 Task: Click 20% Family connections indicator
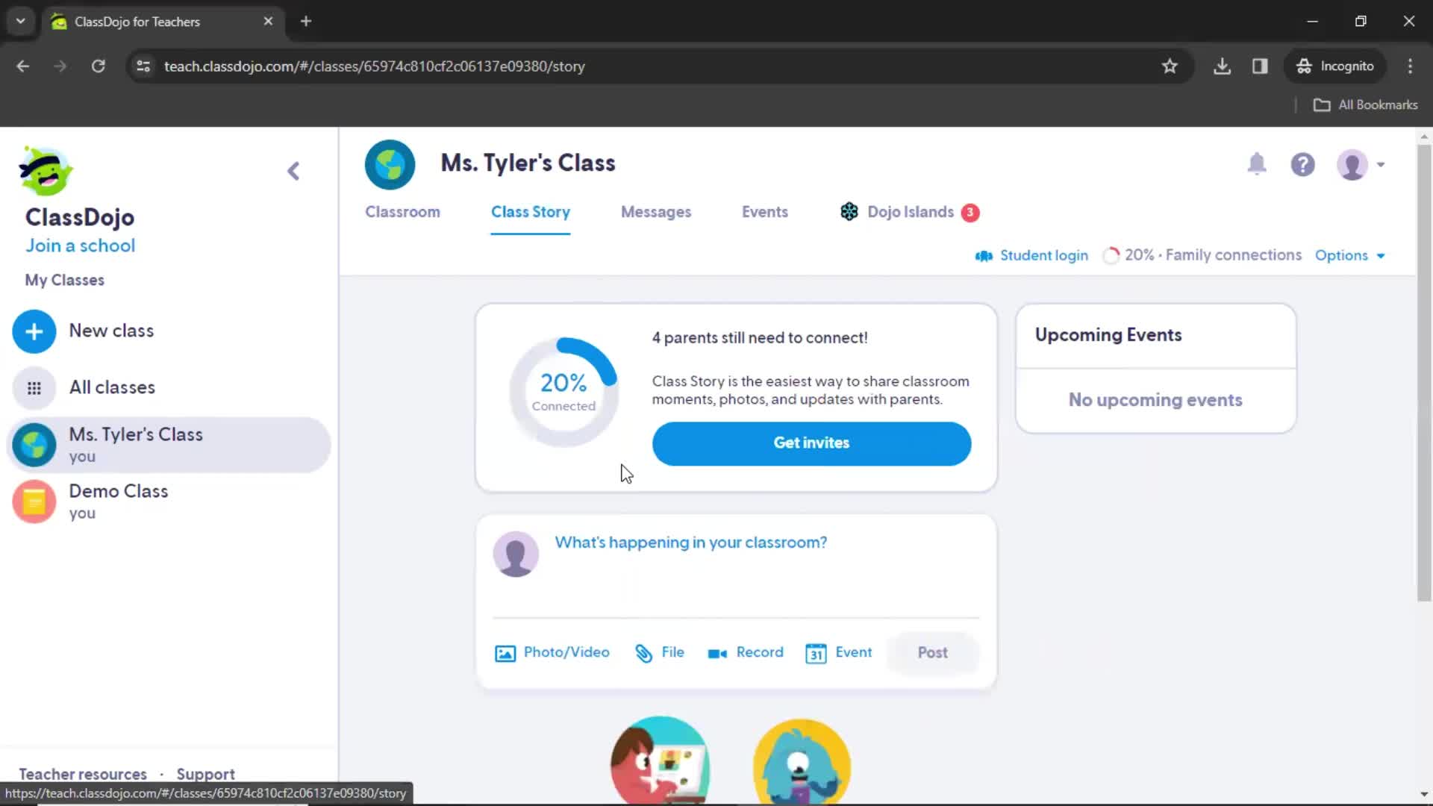coord(1202,255)
